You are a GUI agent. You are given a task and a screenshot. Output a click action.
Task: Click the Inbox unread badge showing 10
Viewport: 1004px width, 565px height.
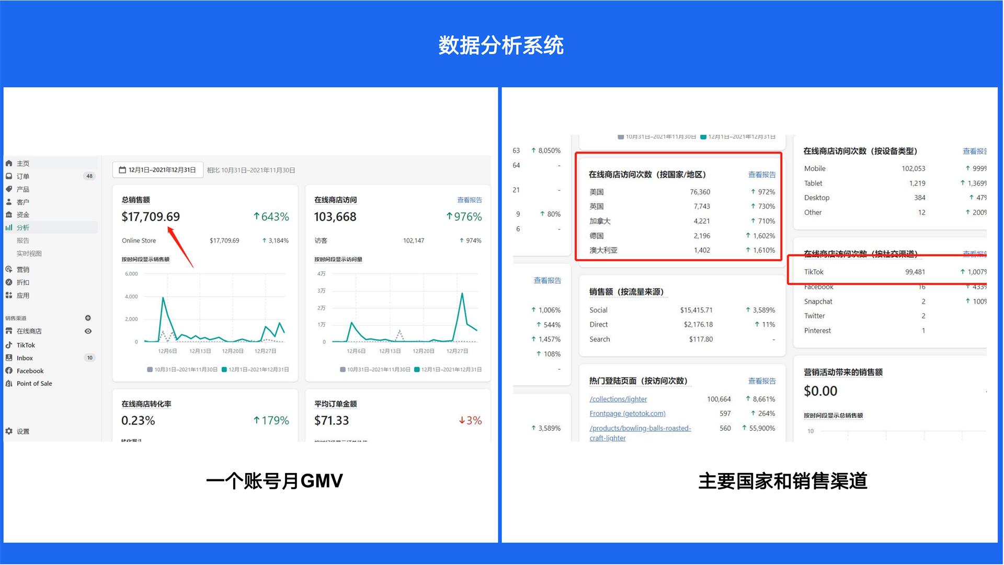click(90, 358)
